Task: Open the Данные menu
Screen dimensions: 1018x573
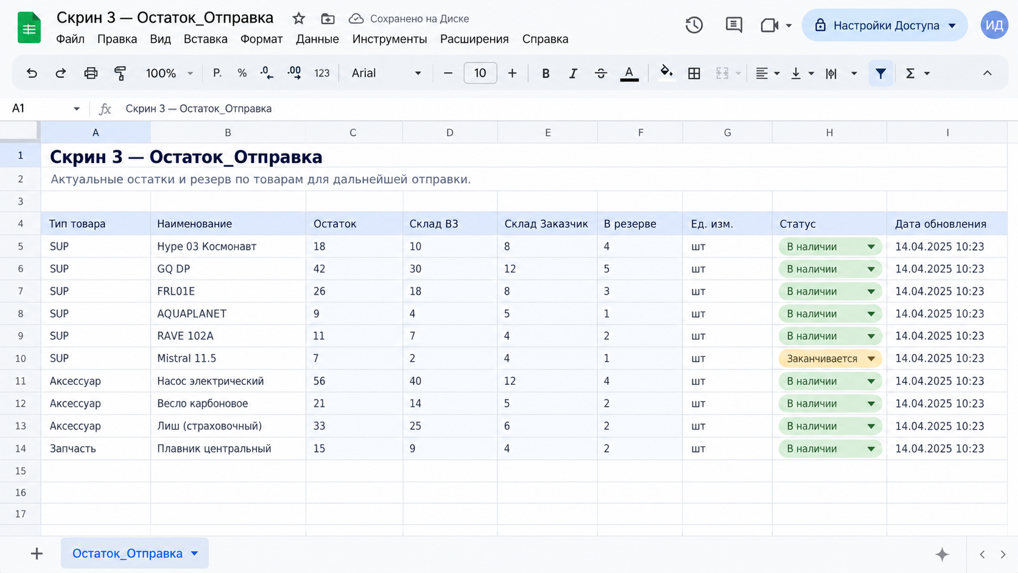Action: 317,39
